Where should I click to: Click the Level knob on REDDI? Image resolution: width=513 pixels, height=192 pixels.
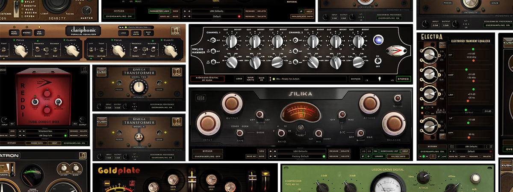click(x=47, y=93)
